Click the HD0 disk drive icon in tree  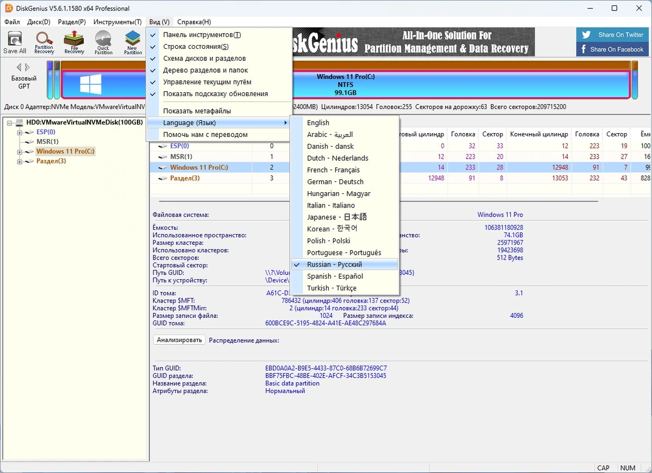(x=20, y=123)
